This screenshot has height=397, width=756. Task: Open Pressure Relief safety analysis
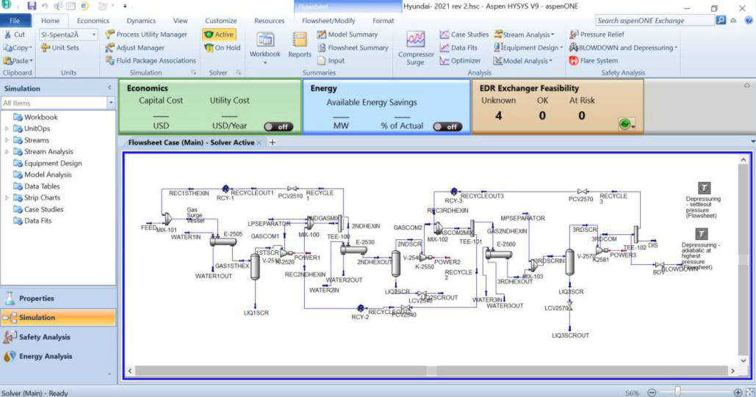pos(597,34)
